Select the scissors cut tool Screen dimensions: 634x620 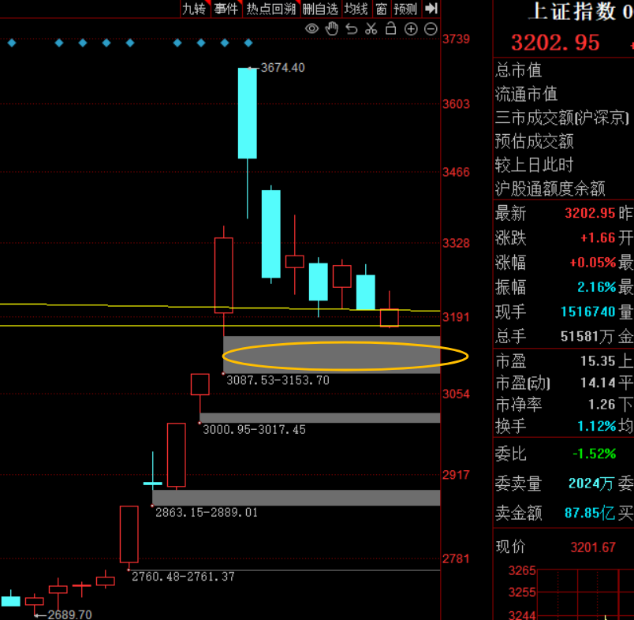[x=371, y=29]
